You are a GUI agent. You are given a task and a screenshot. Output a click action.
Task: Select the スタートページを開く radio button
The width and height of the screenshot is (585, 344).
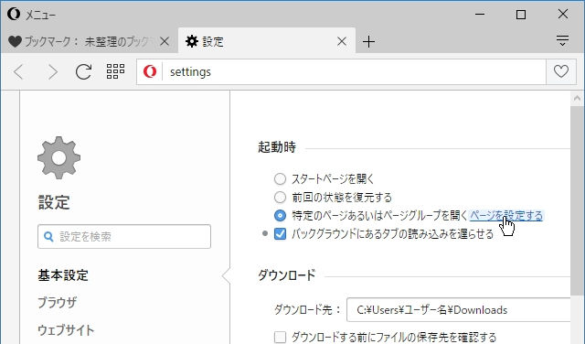[281, 179]
